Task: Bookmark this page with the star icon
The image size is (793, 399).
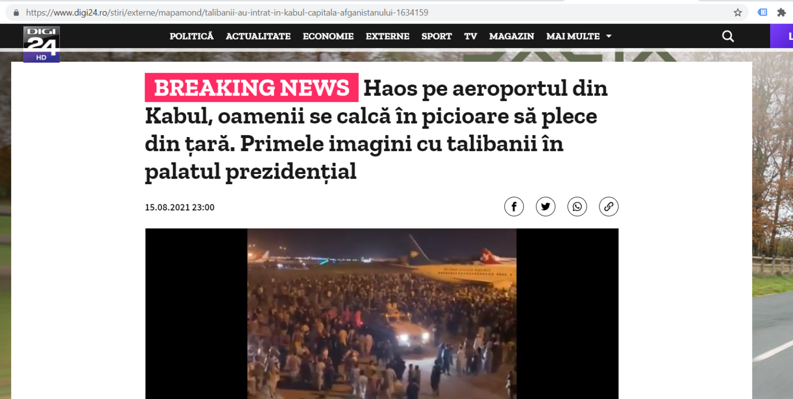Action: coord(738,13)
